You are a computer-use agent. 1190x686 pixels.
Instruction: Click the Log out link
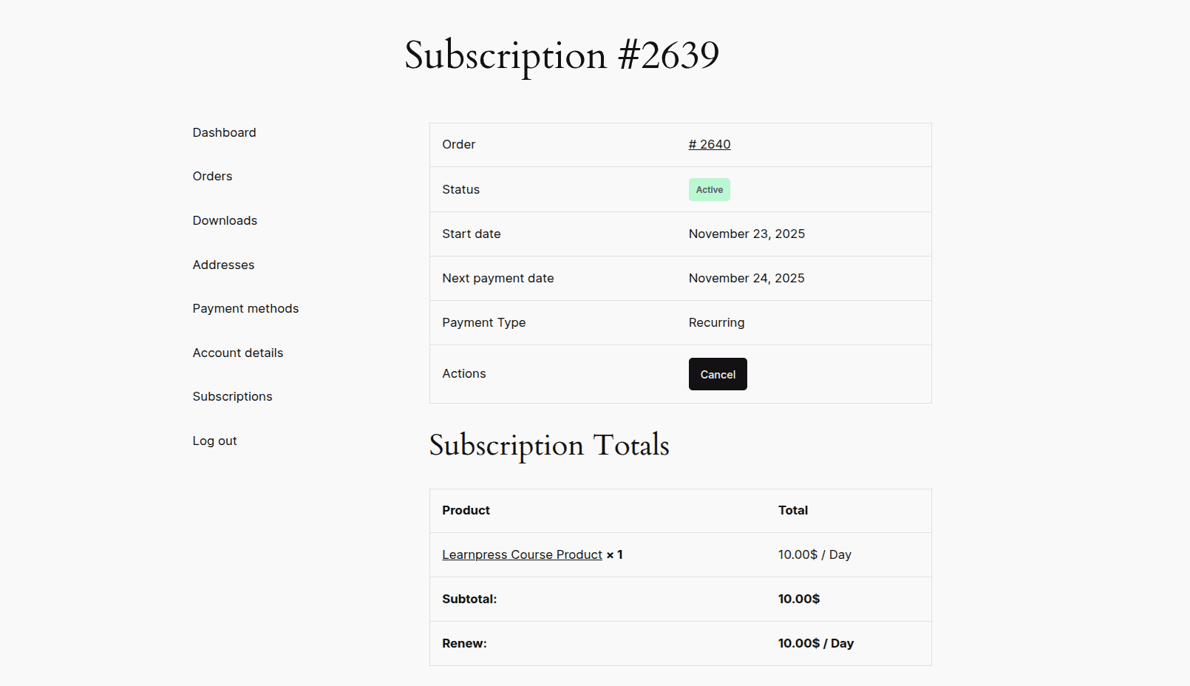pos(214,441)
